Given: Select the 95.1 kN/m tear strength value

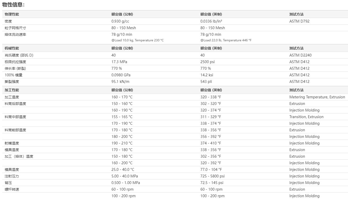Looking at the screenshot, I should point(120,82).
